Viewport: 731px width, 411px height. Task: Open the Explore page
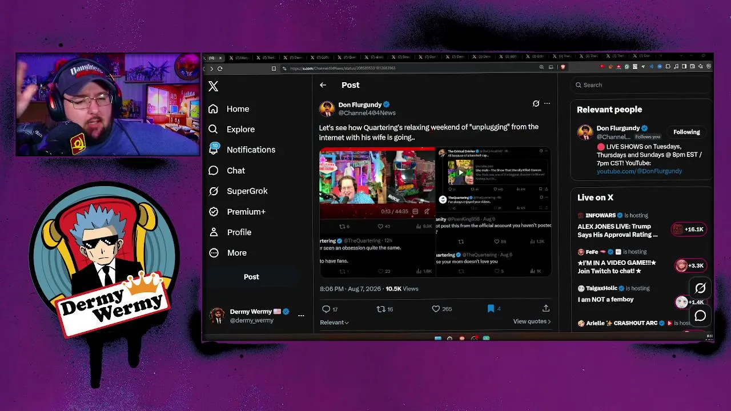pyautogui.click(x=231, y=130)
